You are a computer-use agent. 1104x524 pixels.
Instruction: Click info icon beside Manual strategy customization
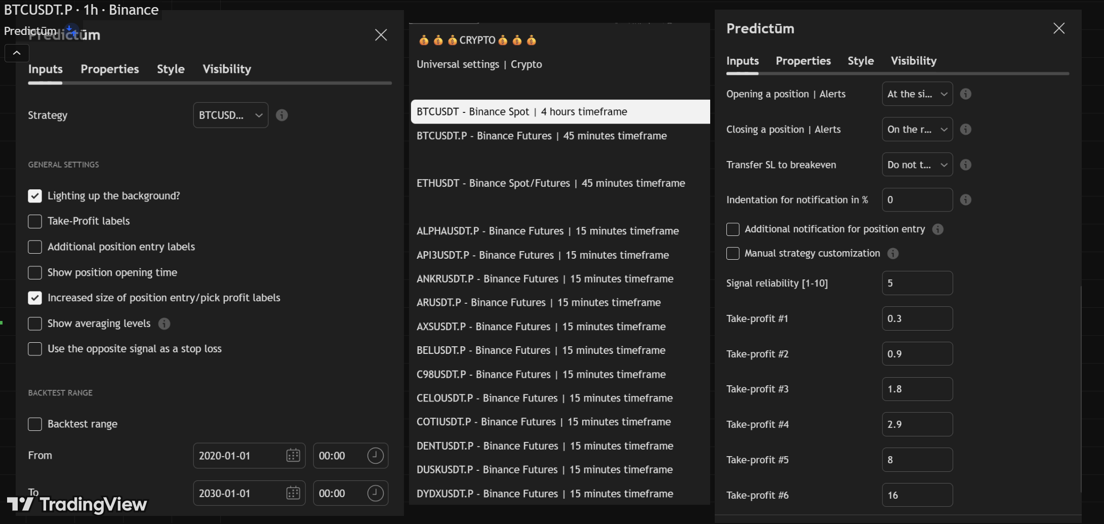tap(893, 254)
